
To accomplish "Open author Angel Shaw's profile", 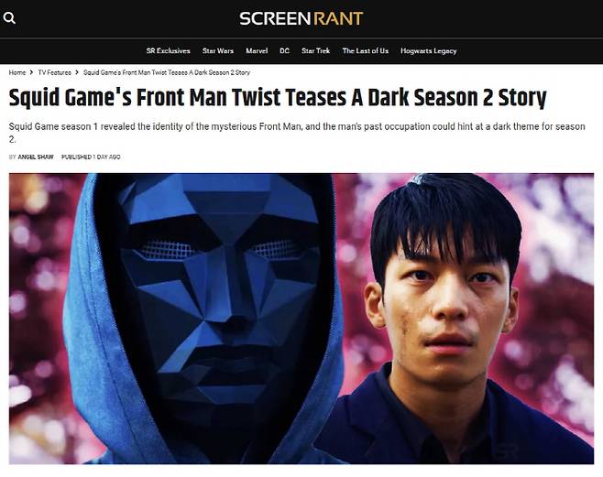I will [x=36, y=157].
